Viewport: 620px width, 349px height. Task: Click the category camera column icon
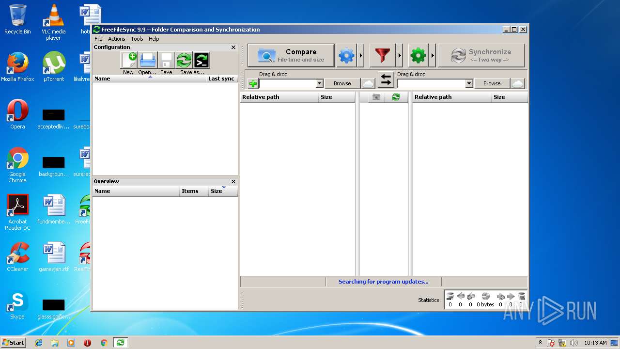(376, 97)
